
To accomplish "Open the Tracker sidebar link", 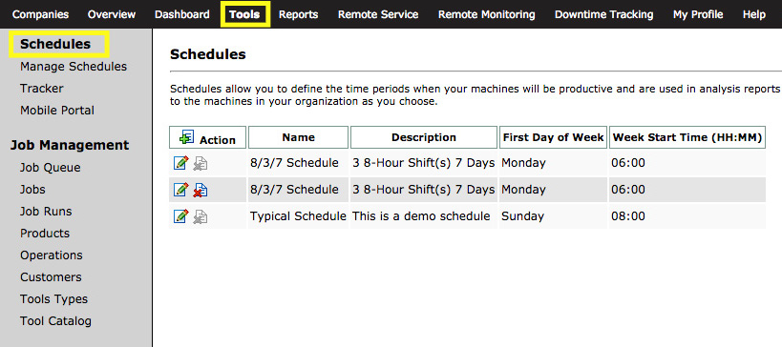I will (42, 88).
